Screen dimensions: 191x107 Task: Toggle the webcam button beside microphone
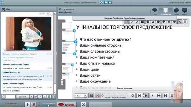(34, 105)
